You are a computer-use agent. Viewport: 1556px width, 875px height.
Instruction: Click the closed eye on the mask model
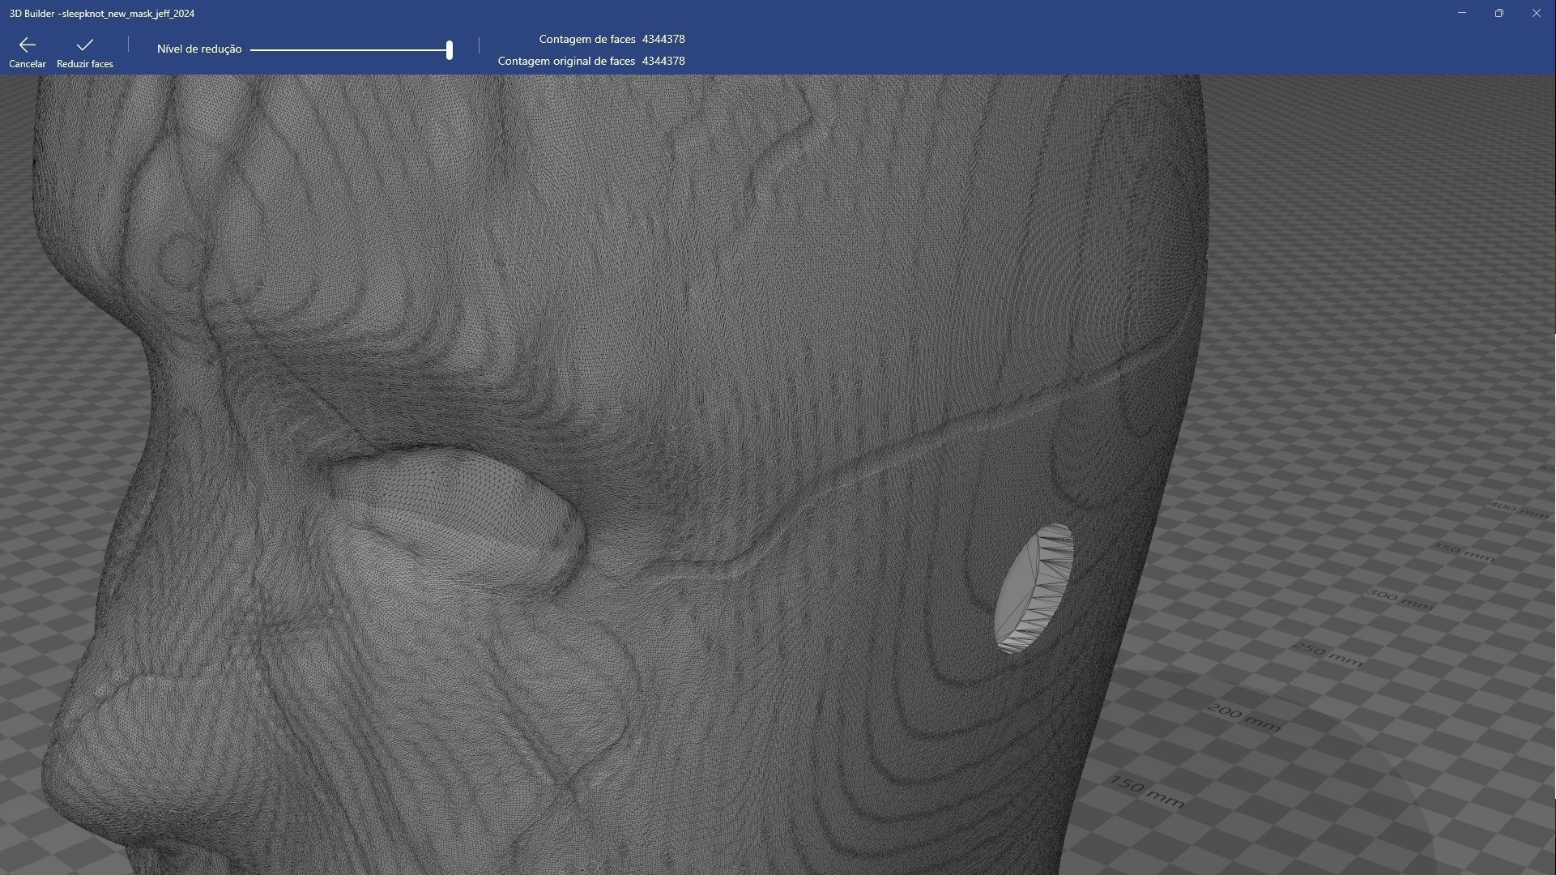(x=458, y=512)
